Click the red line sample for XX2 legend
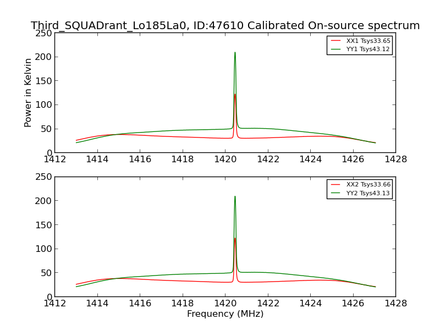 click(335, 185)
